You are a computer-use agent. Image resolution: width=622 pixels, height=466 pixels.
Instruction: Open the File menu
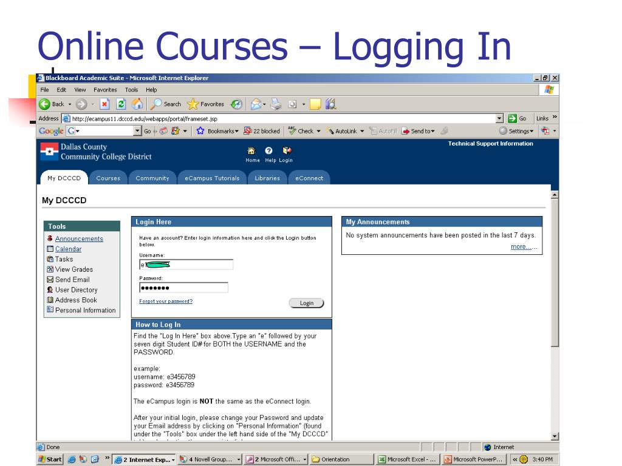pos(44,90)
